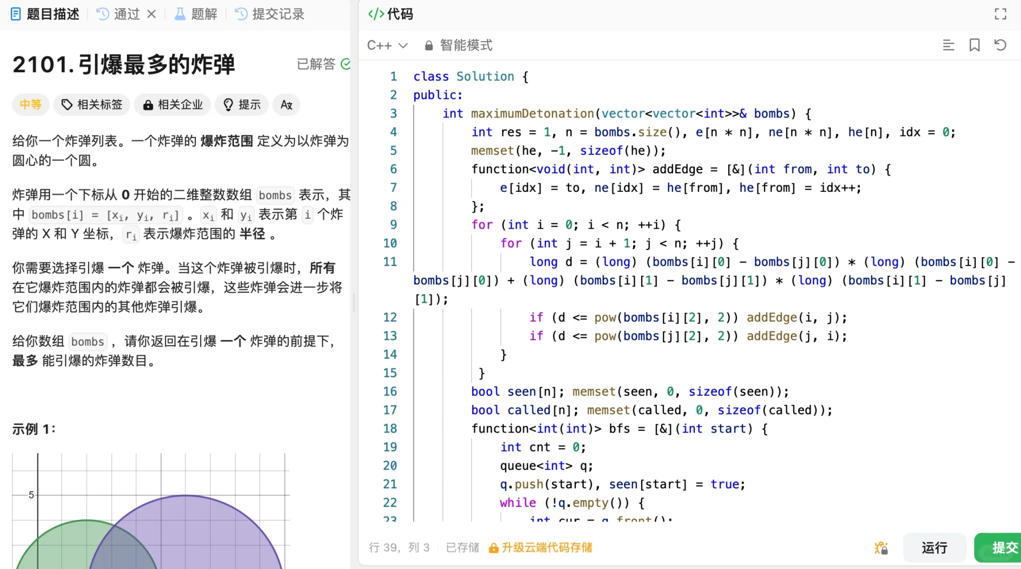Click the lock icon beside 智能模式
This screenshot has height=569, width=1021.
429,46
